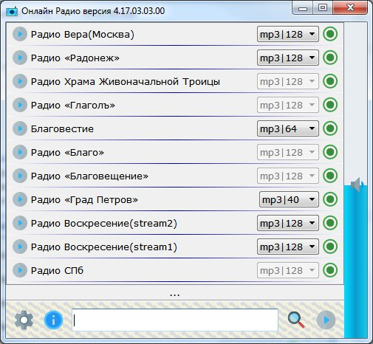373x344 pixels.
Task: Select station name Радио «Благовещение»
Action: (x=89, y=176)
